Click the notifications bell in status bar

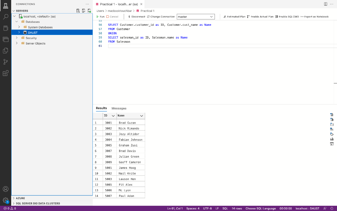[332, 208]
